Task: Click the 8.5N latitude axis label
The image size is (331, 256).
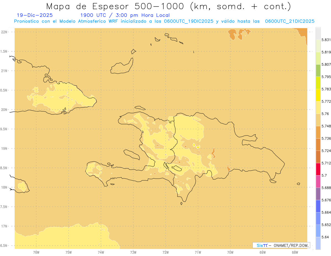Action: tap(4, 168)
